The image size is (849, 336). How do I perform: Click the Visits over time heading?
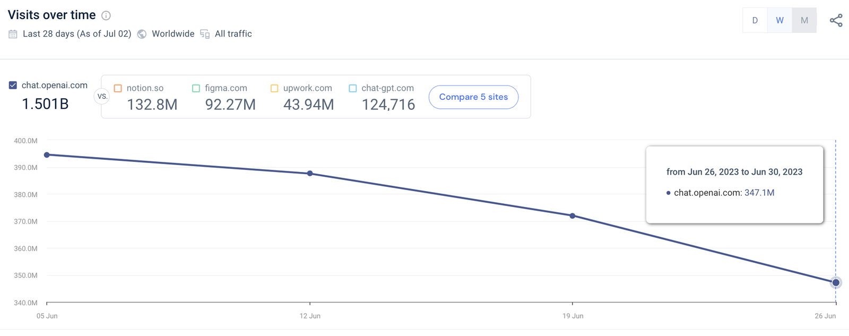tap(52, 15)
